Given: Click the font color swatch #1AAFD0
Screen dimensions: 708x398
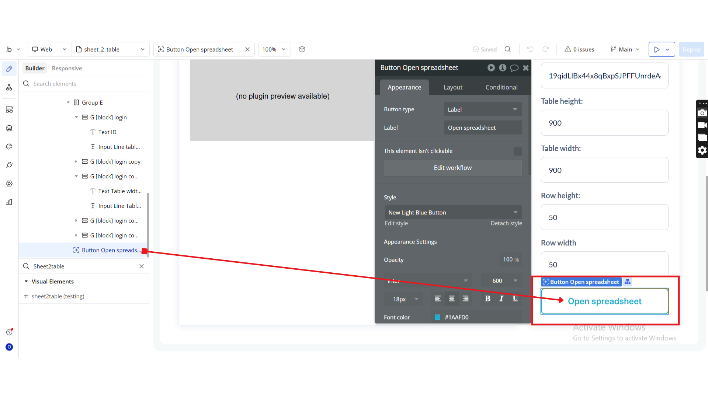Looking at the screenshot, I should [437, 317].
